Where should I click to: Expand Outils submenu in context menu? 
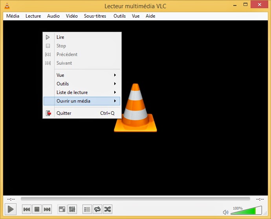point(82,84)
